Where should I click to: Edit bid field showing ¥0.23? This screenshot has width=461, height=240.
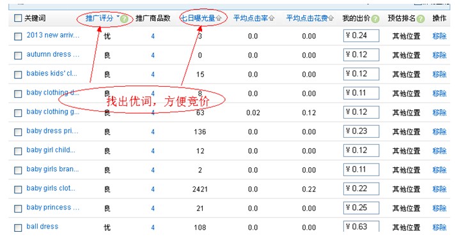tap(361, 131)
